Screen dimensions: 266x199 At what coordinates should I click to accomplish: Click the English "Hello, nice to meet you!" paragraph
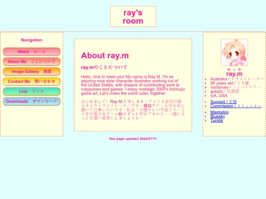[x=133, y=85]
